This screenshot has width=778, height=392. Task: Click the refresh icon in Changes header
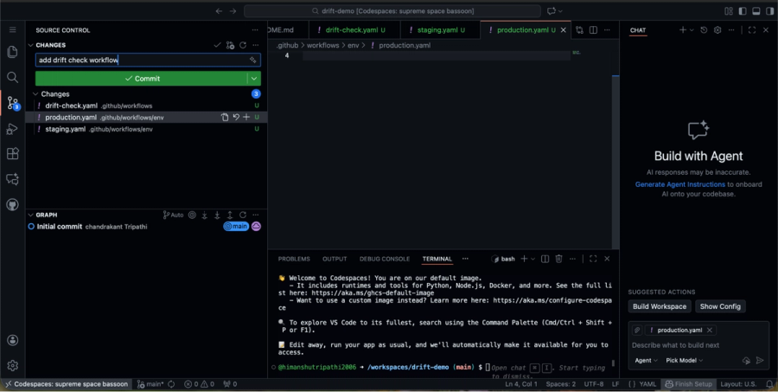[x=243, y=45]
